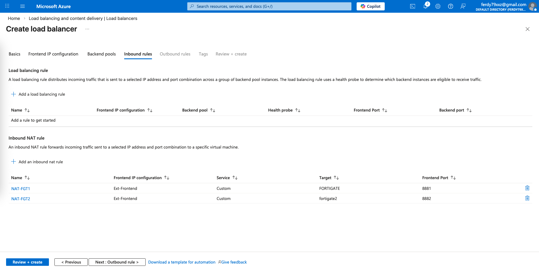
Task: Open the Azure Cloud Shell icon
Action: tap(412, 6)
